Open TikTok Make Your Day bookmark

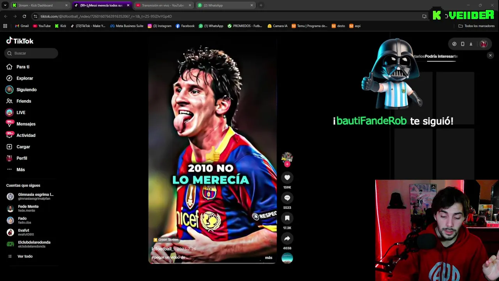click(88, 26)
